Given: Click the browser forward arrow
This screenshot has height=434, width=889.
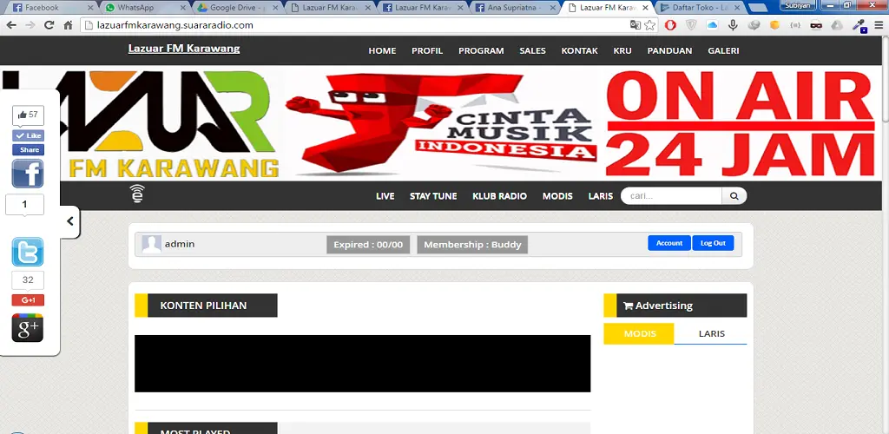Looking at the screenshot, I should (x=30, y=25).
